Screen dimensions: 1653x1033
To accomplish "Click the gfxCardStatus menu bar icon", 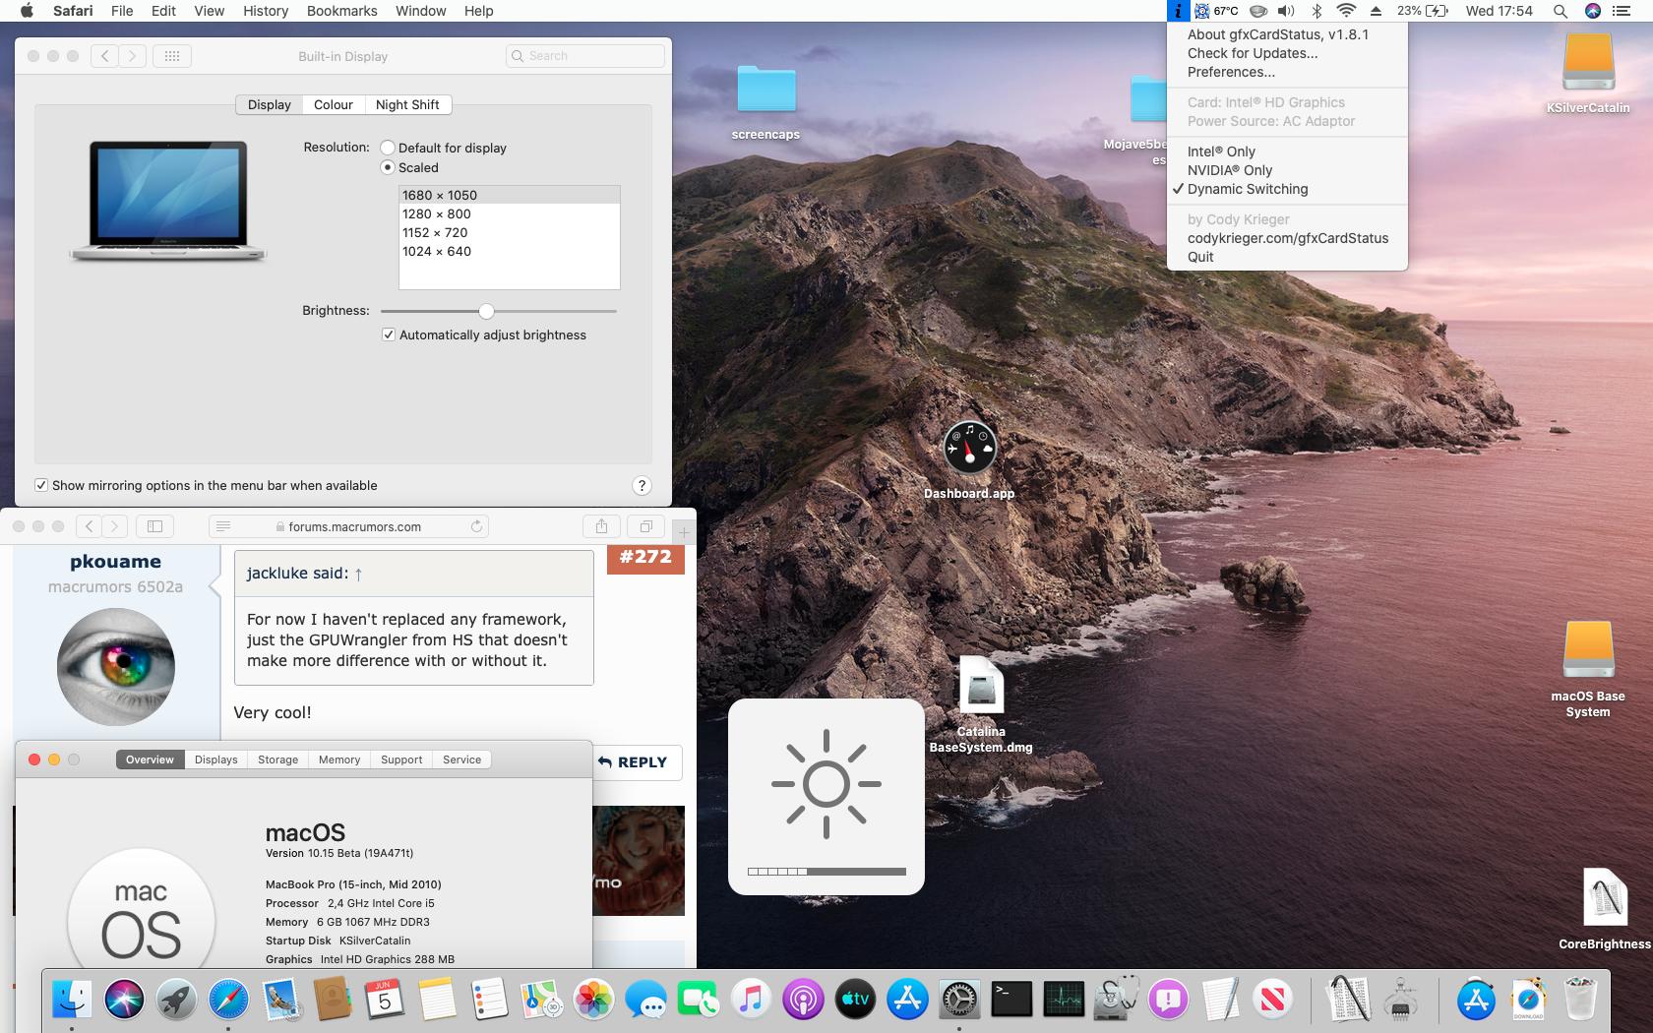I will click(x=1178, y=11).
